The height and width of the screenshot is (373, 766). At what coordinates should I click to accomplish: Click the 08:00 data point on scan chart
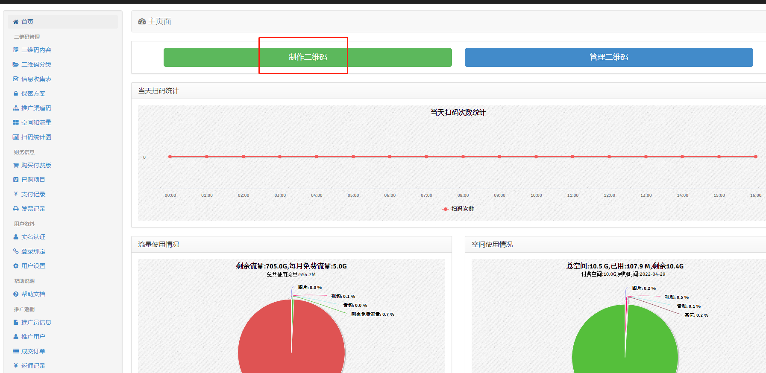tap(463, 157)
